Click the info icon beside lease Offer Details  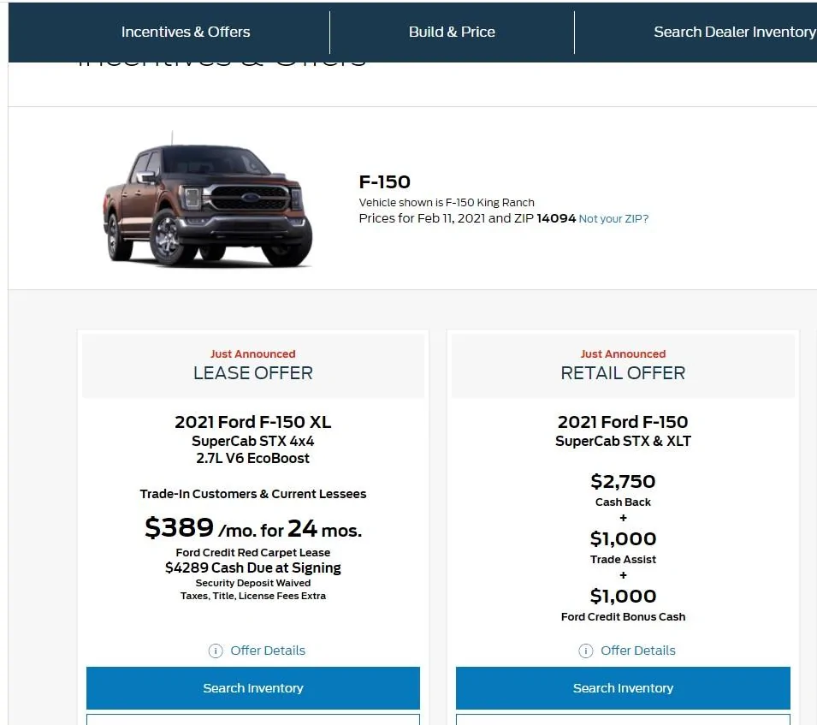[x=214, y=651]
